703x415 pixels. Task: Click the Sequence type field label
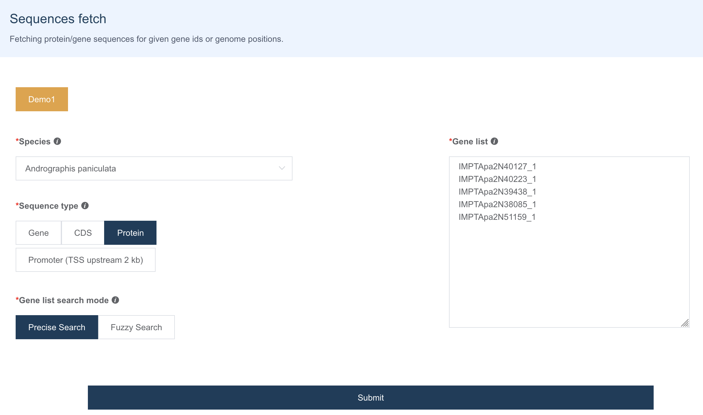tap(48, 206)
